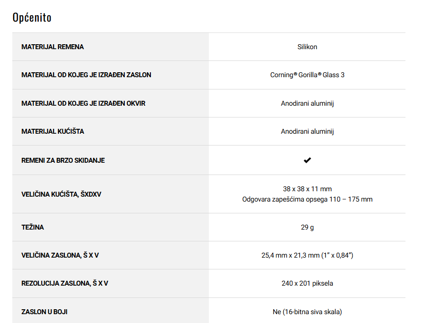The image size is (433, 323).
Task: Click the 38 x 38 x 11 mm value
Action: click(x=307, y=189)
